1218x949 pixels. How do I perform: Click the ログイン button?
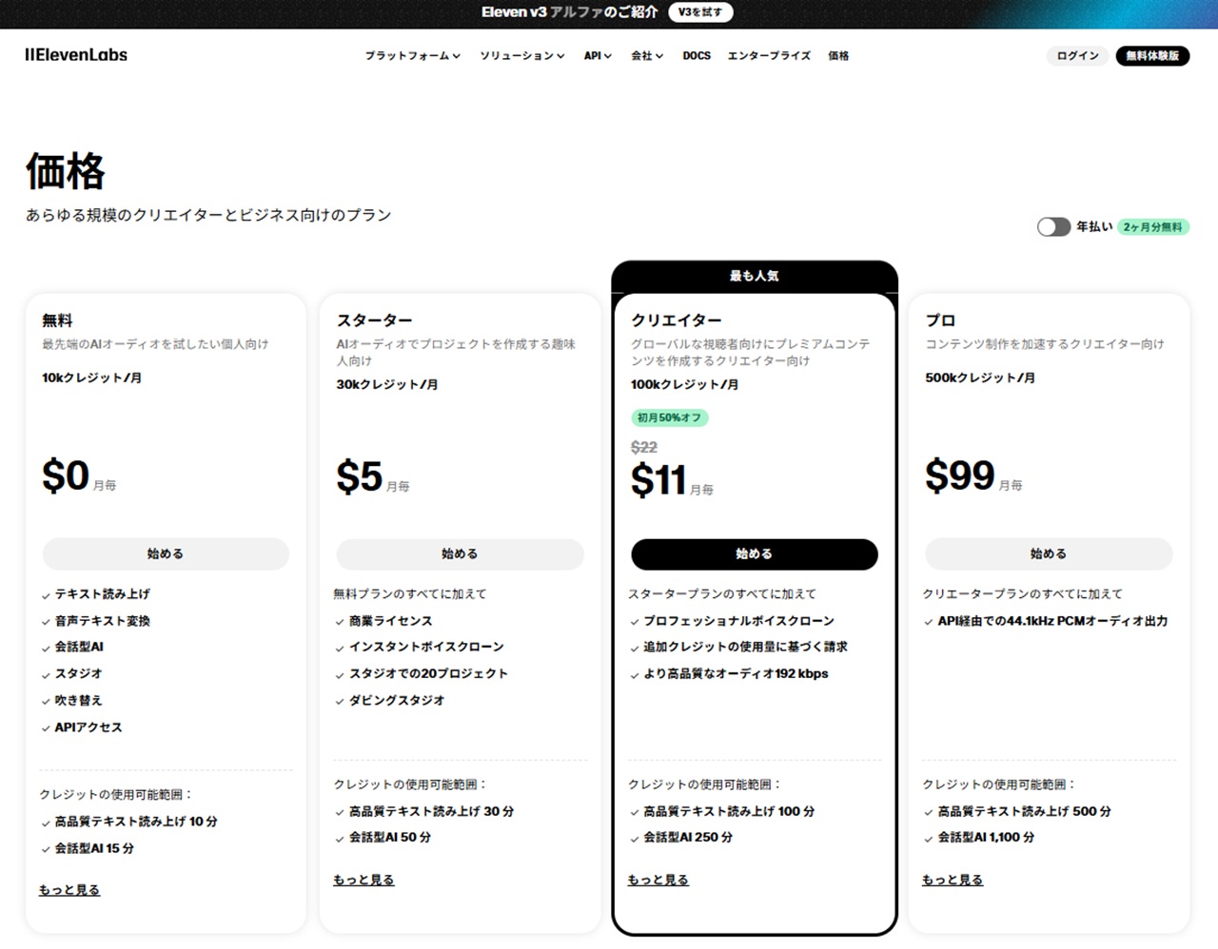click(x=1077, y=56)
